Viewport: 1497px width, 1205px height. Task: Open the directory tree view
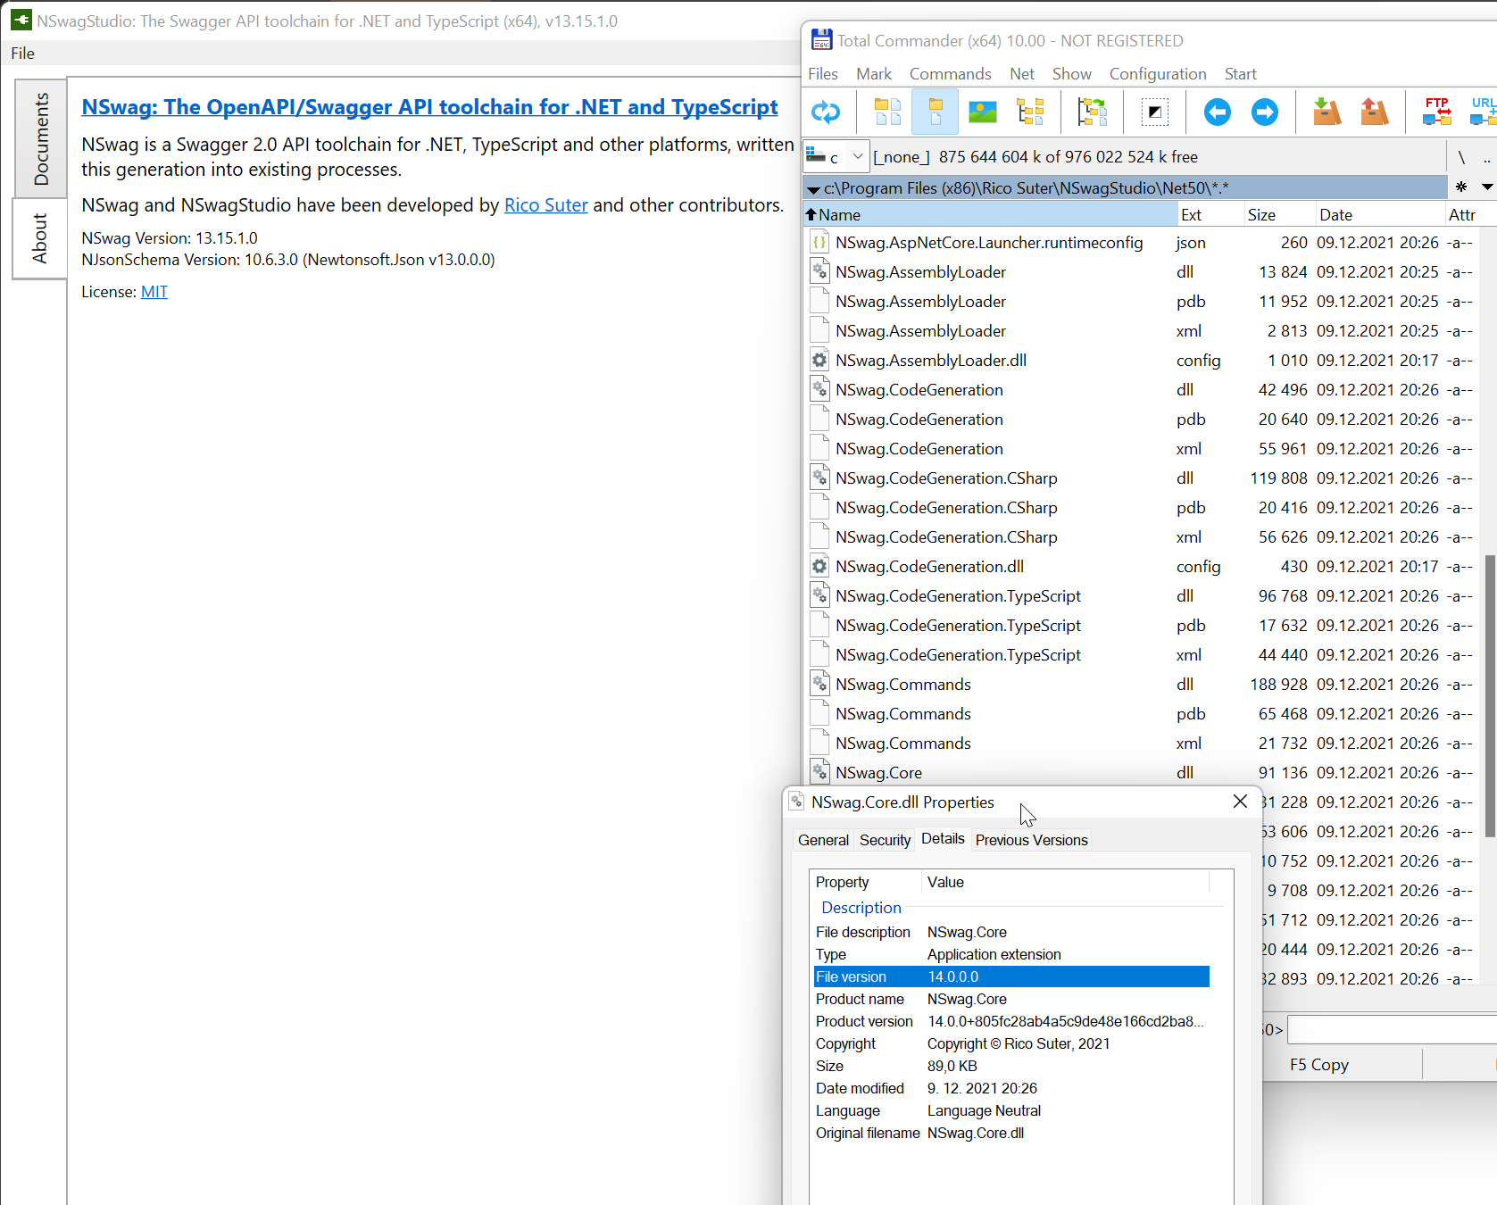(x=1031, y=112)
